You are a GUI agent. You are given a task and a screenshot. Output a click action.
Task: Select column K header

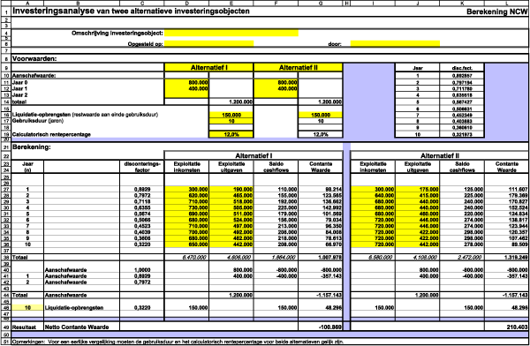[462, 3]
